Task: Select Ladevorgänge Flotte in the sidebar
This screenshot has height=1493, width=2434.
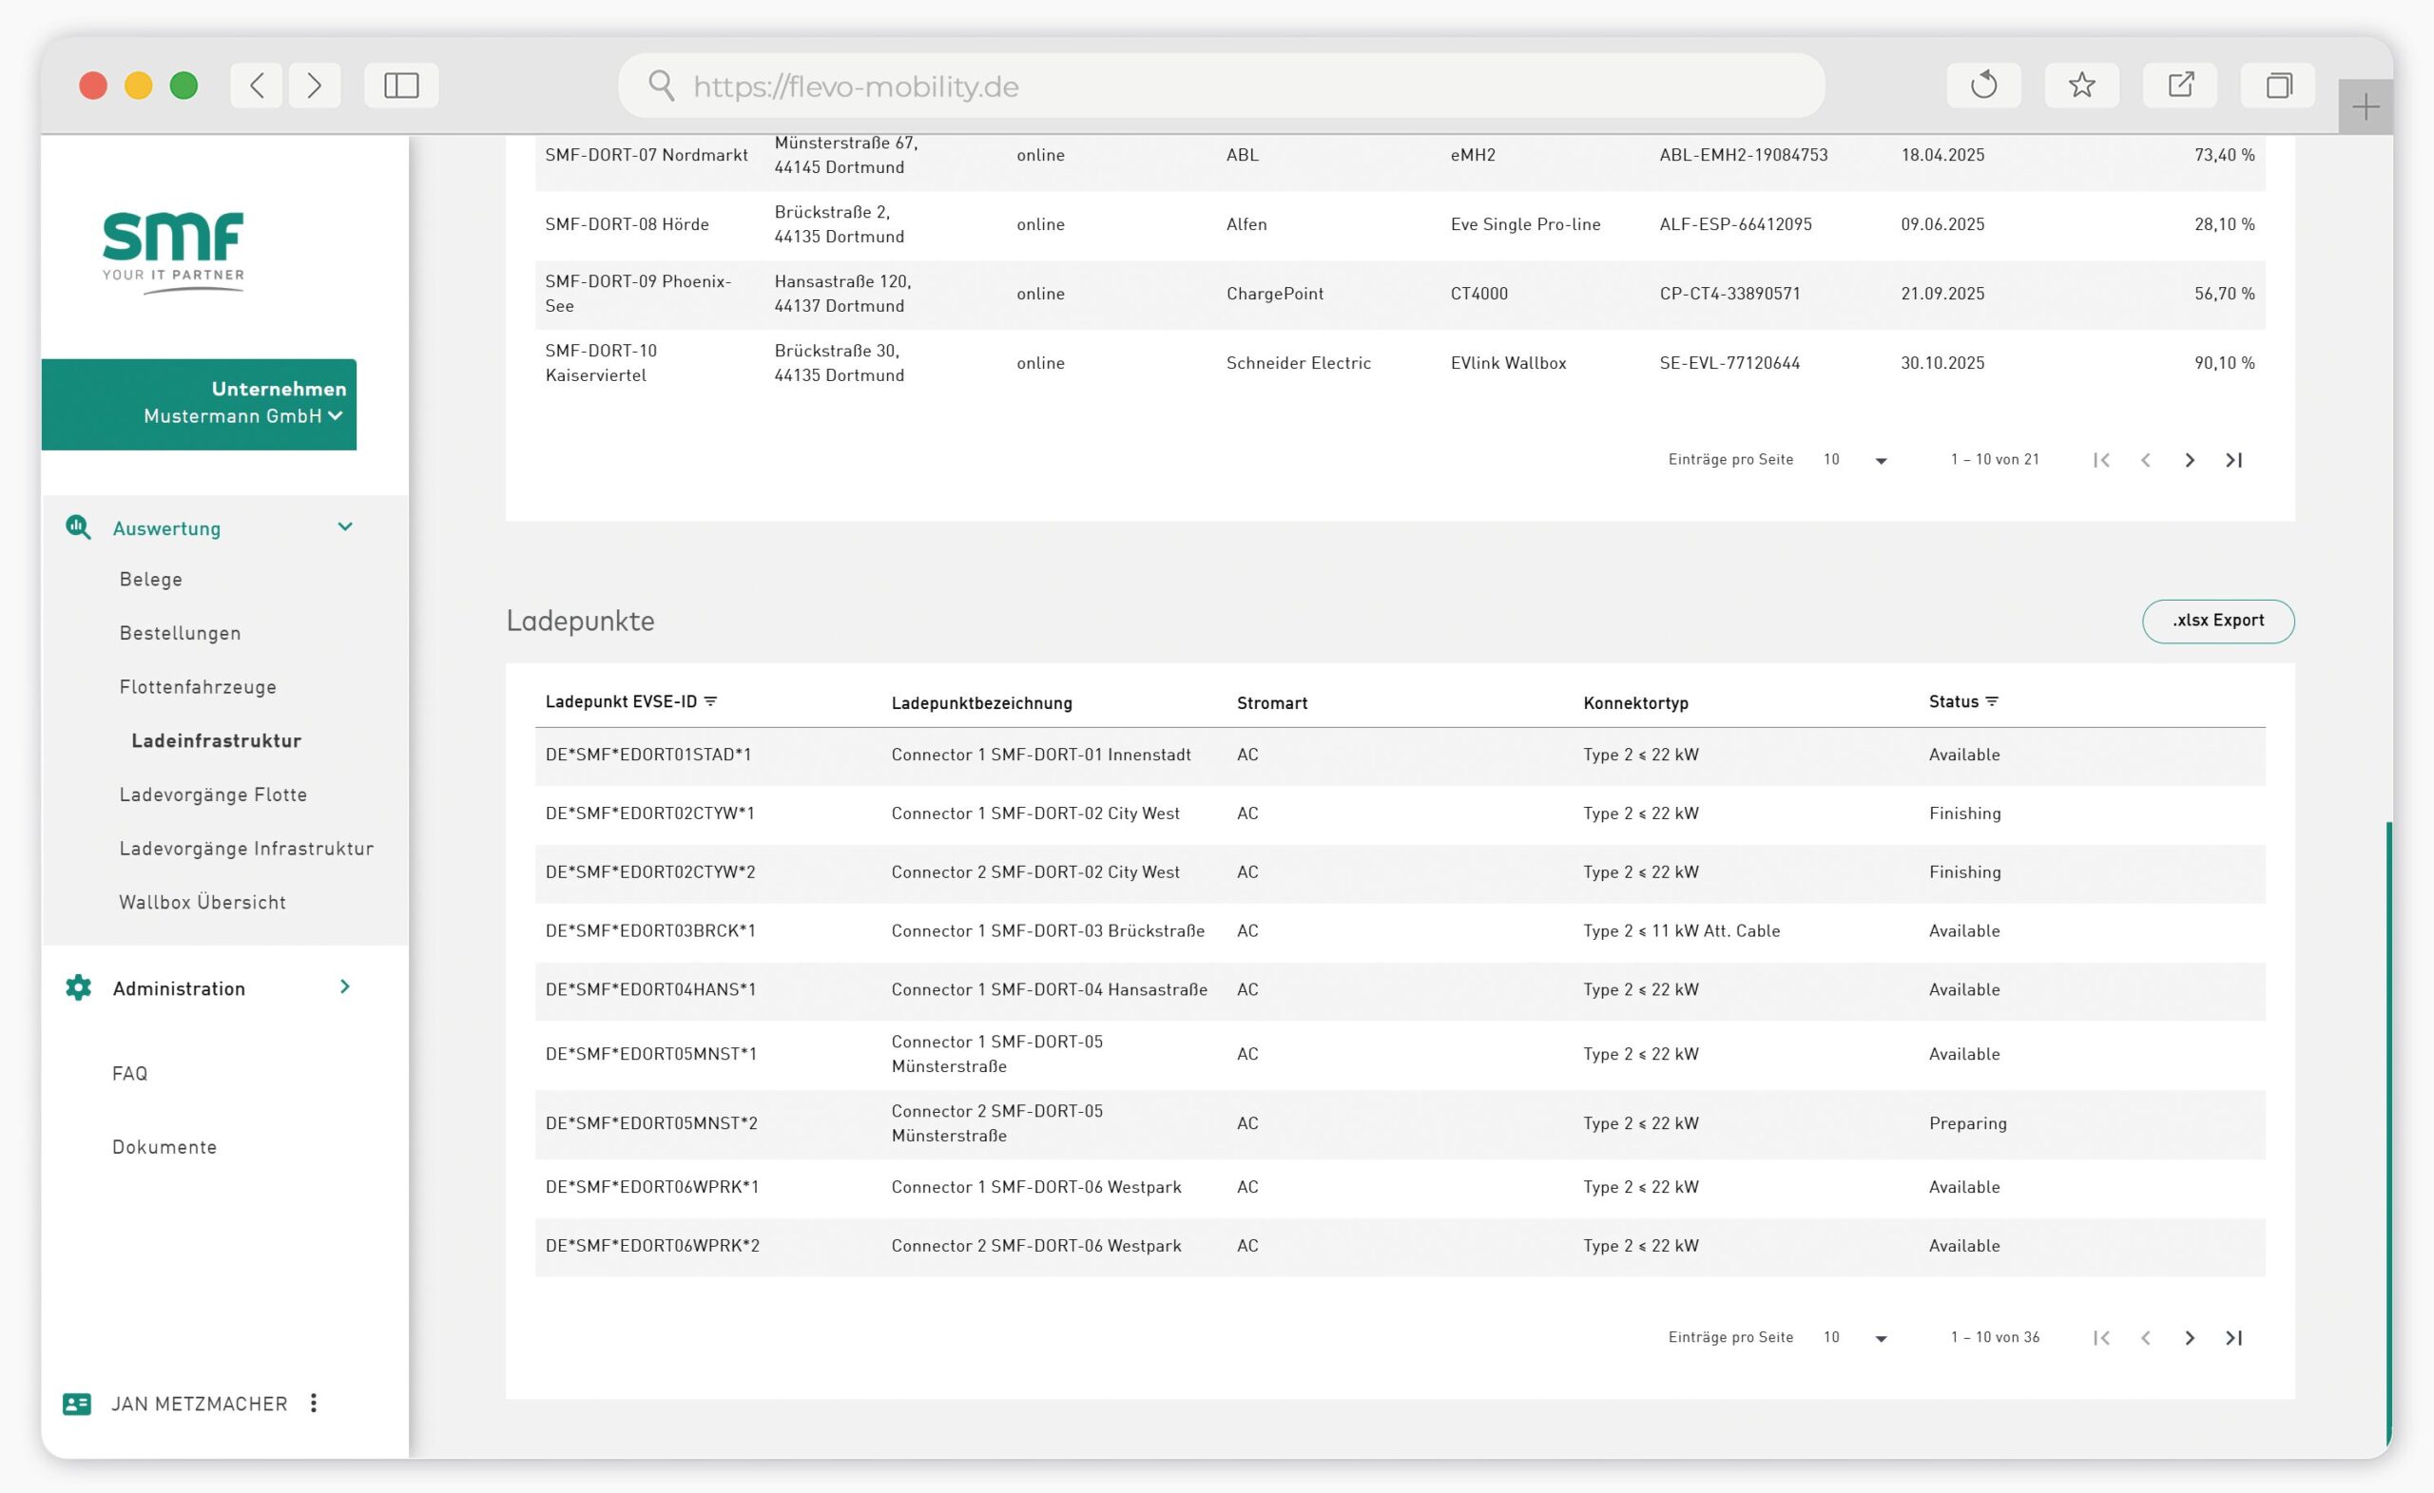Action: coord(213,794)
